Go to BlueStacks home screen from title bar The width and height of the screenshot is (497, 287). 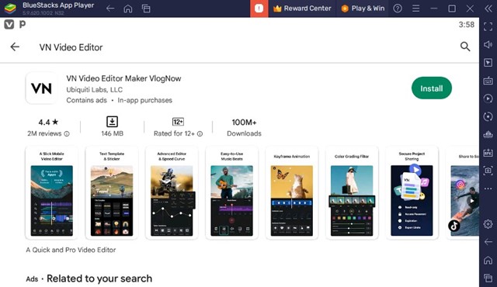coord(128,9)
